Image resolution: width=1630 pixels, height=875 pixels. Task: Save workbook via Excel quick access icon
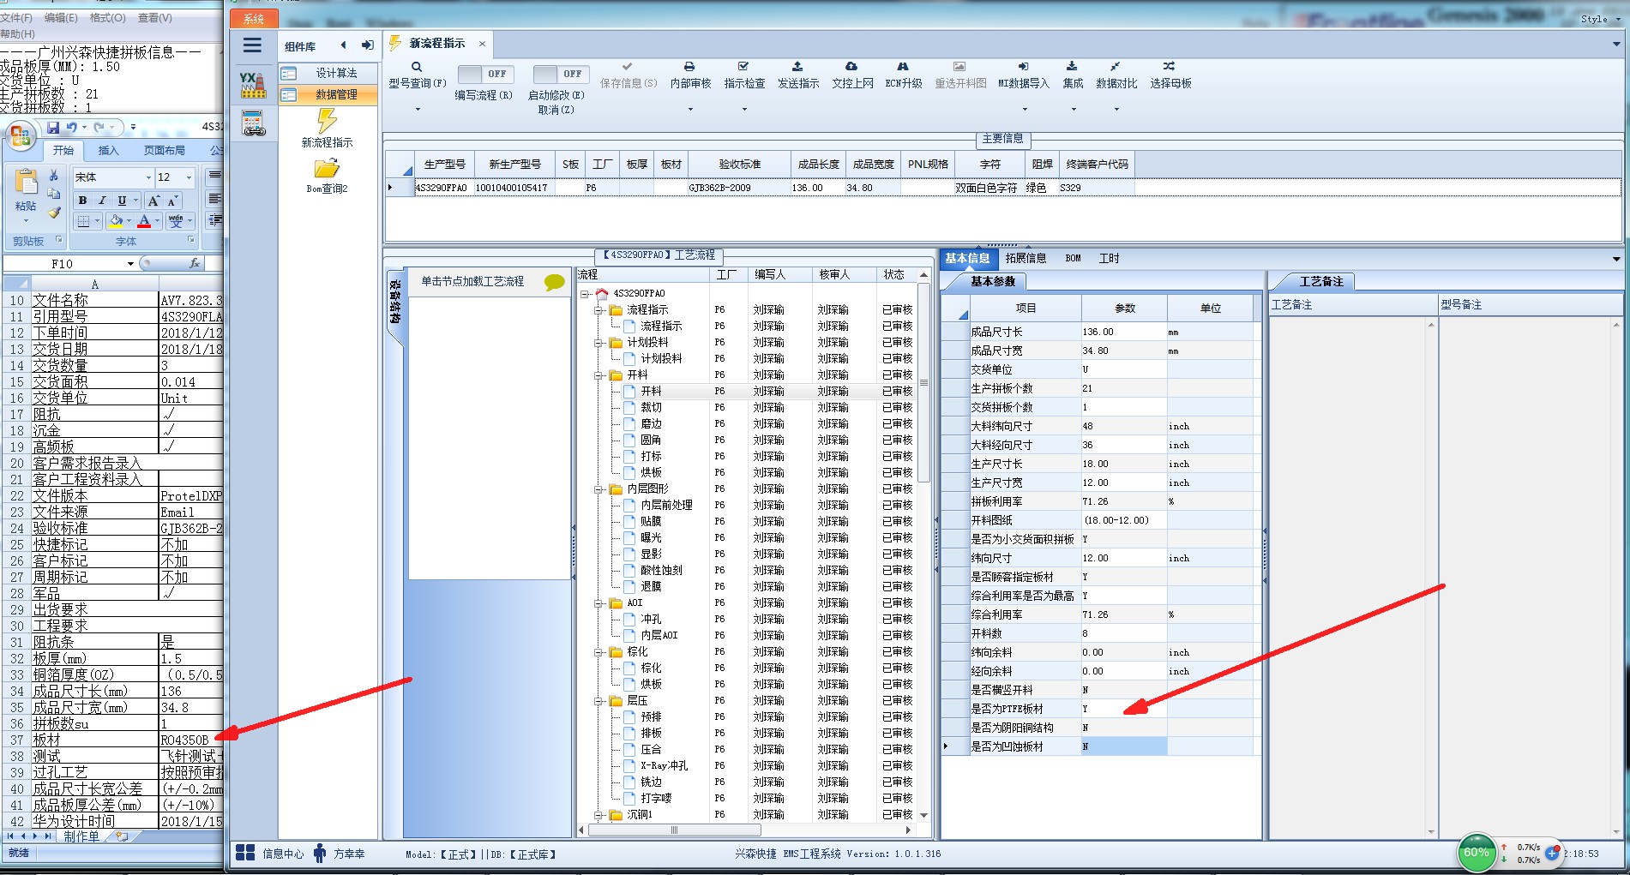(x=53, y=127)
